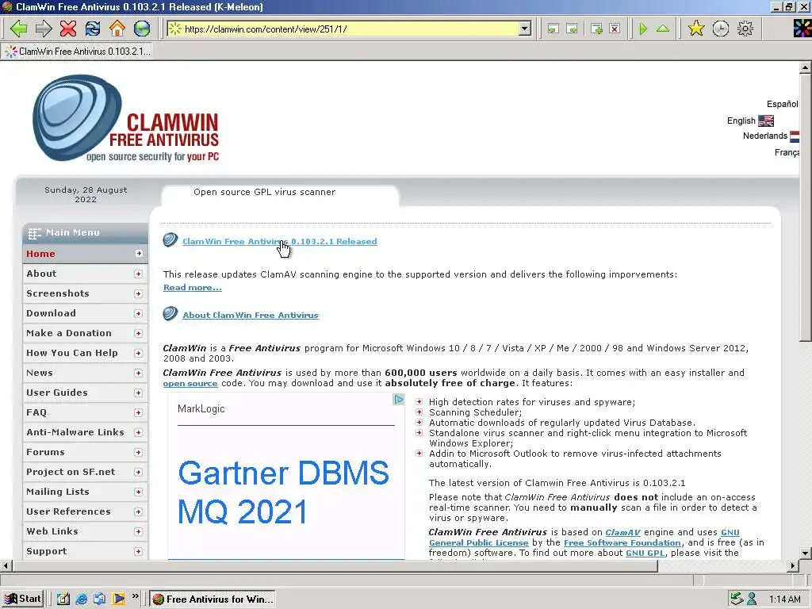Click arrow icon beside Forums menu

click(138, 452)
